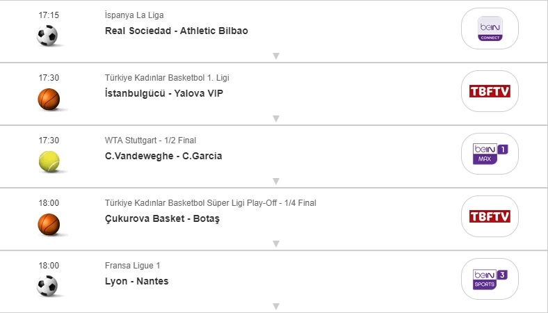This screenshot has width=548, height=313.
Task: Click the soccer ball icon for Lyon - Nantes
Action: point(47,286)
